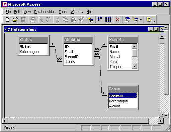Open the Tools menu
171x132 pixels.
[63, 12]
